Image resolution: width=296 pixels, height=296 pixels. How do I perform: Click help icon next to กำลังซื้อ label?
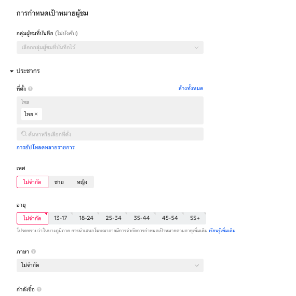pyautogui.click(x=39, y=289)
